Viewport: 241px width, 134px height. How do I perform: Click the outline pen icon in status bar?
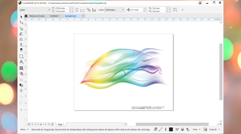[x=166, y=129]
